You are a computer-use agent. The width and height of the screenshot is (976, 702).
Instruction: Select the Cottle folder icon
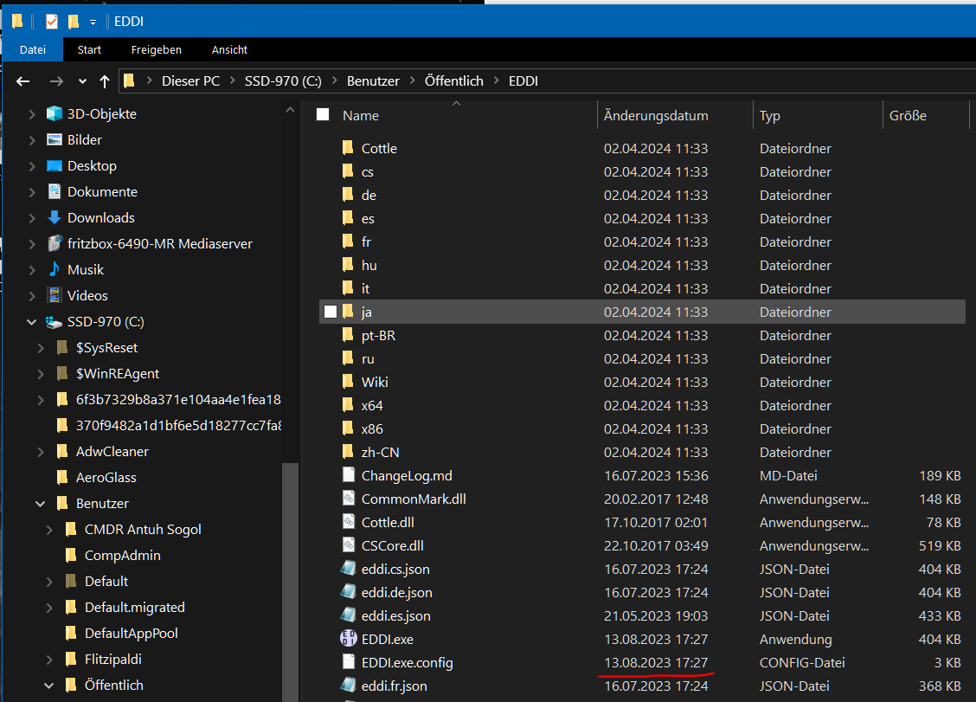348,148
